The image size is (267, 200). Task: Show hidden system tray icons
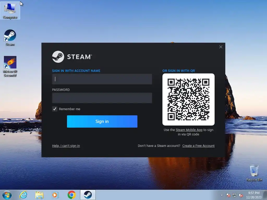coord(222,195)
